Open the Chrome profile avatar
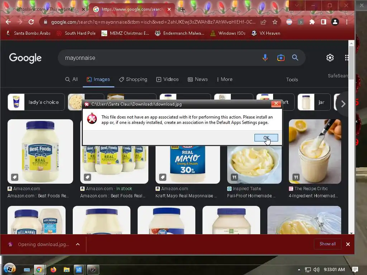This screenshot has width=367, height=275. click(x=335, y=22)
